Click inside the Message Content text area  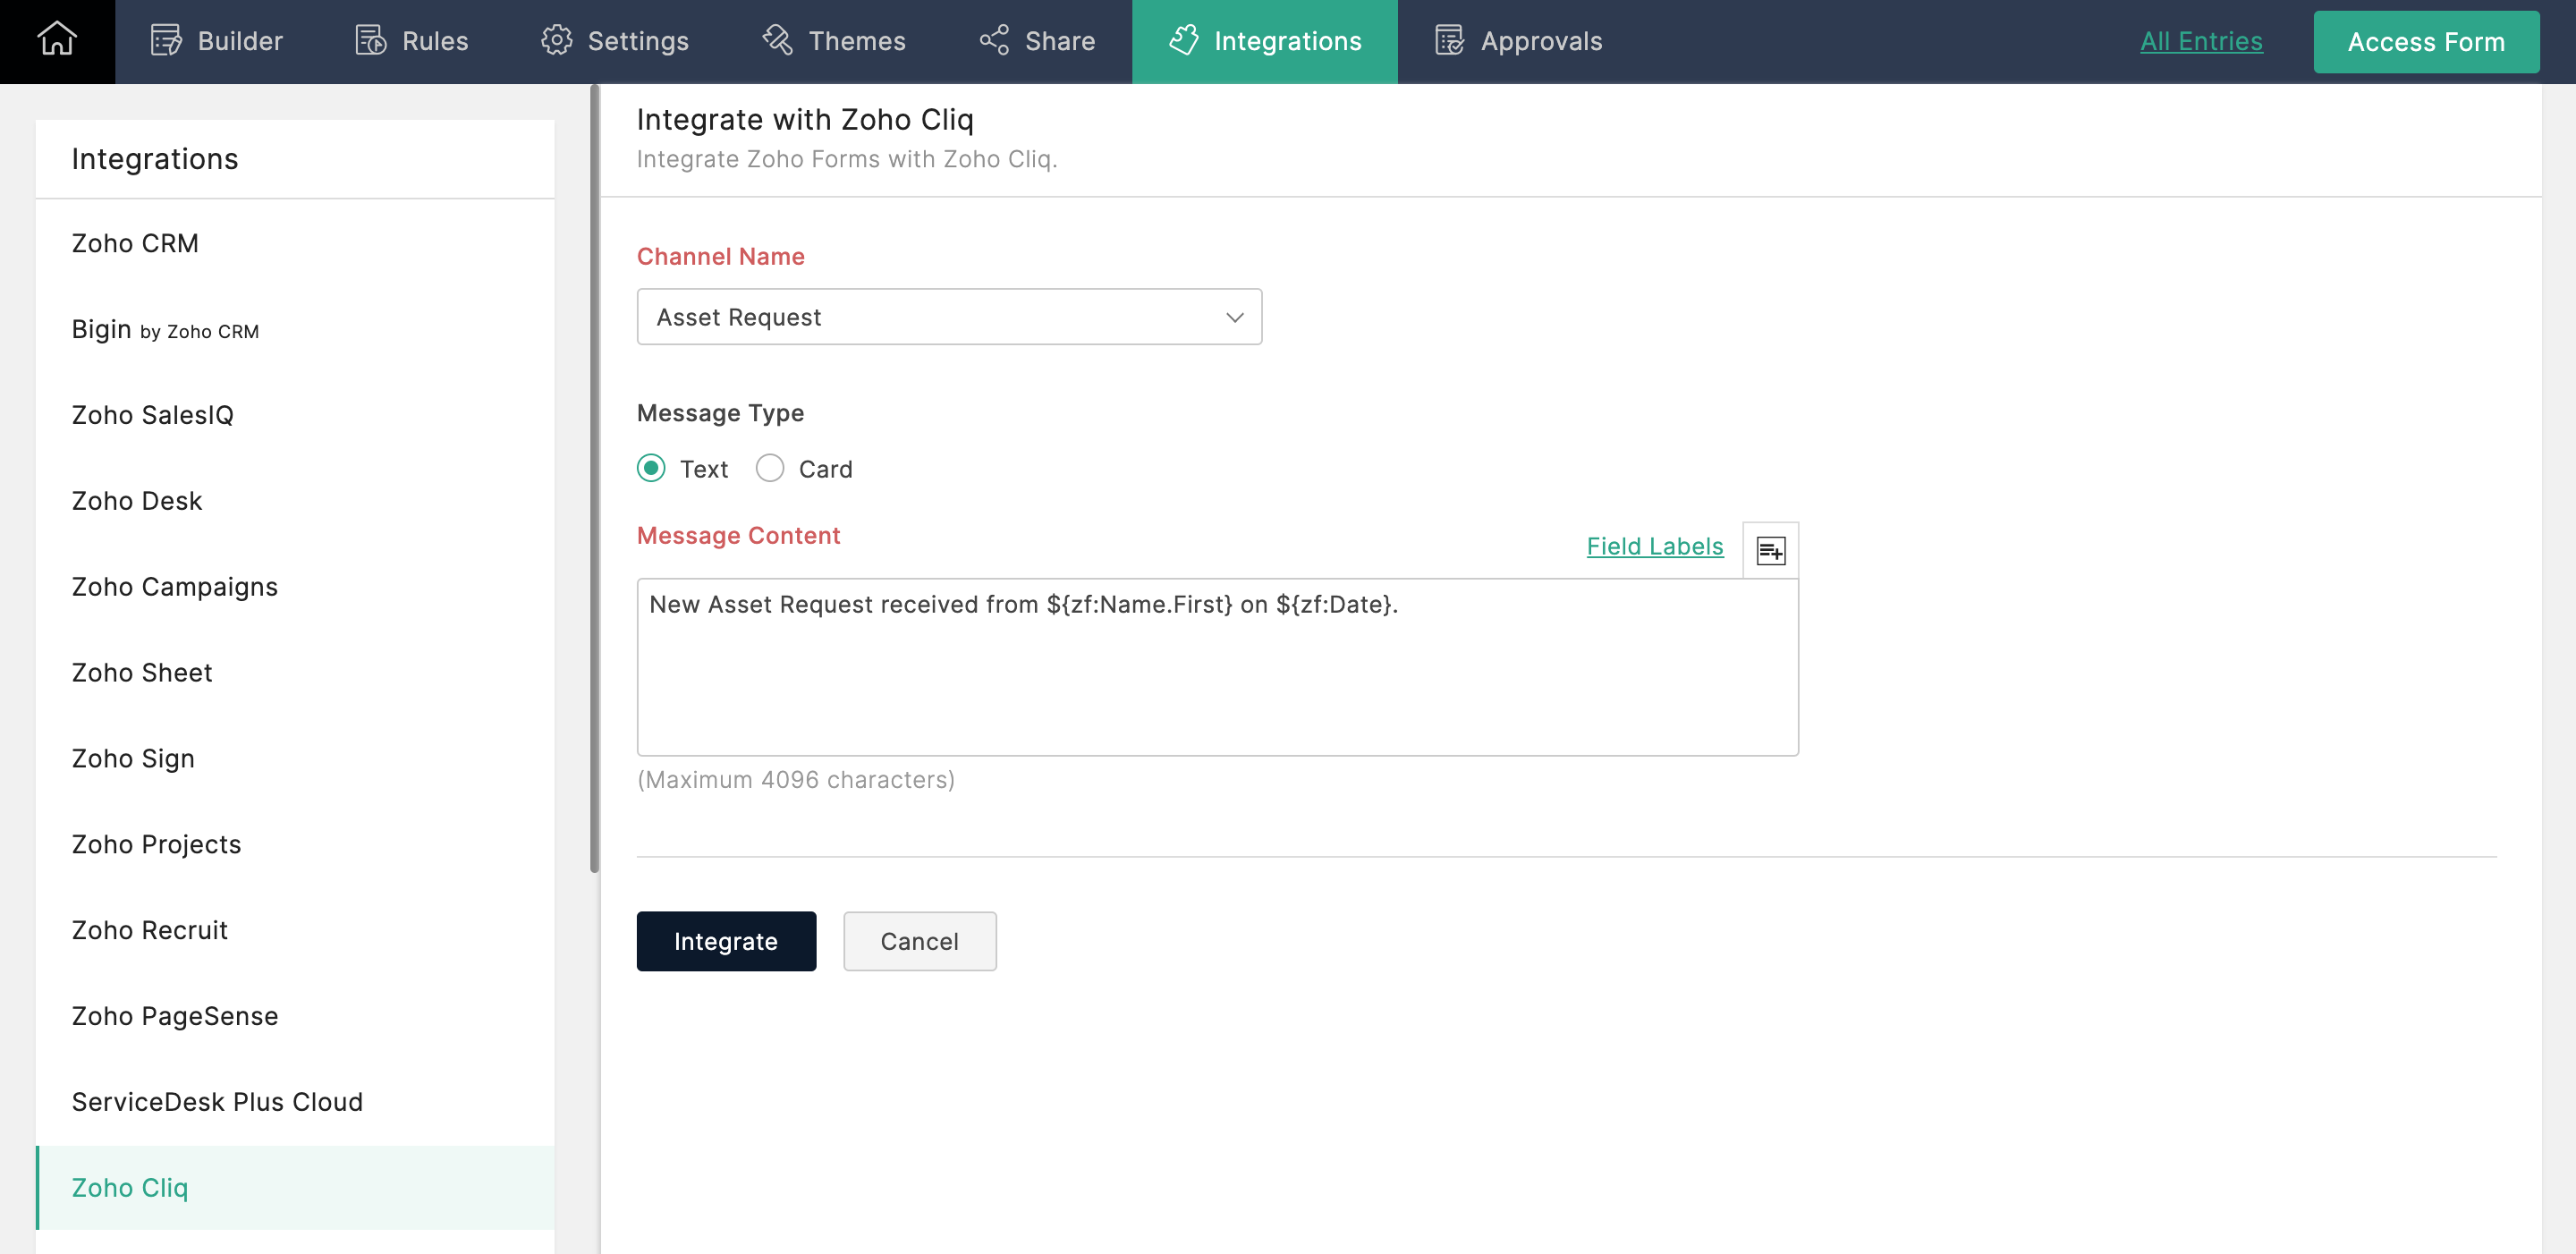[1216, 680]
